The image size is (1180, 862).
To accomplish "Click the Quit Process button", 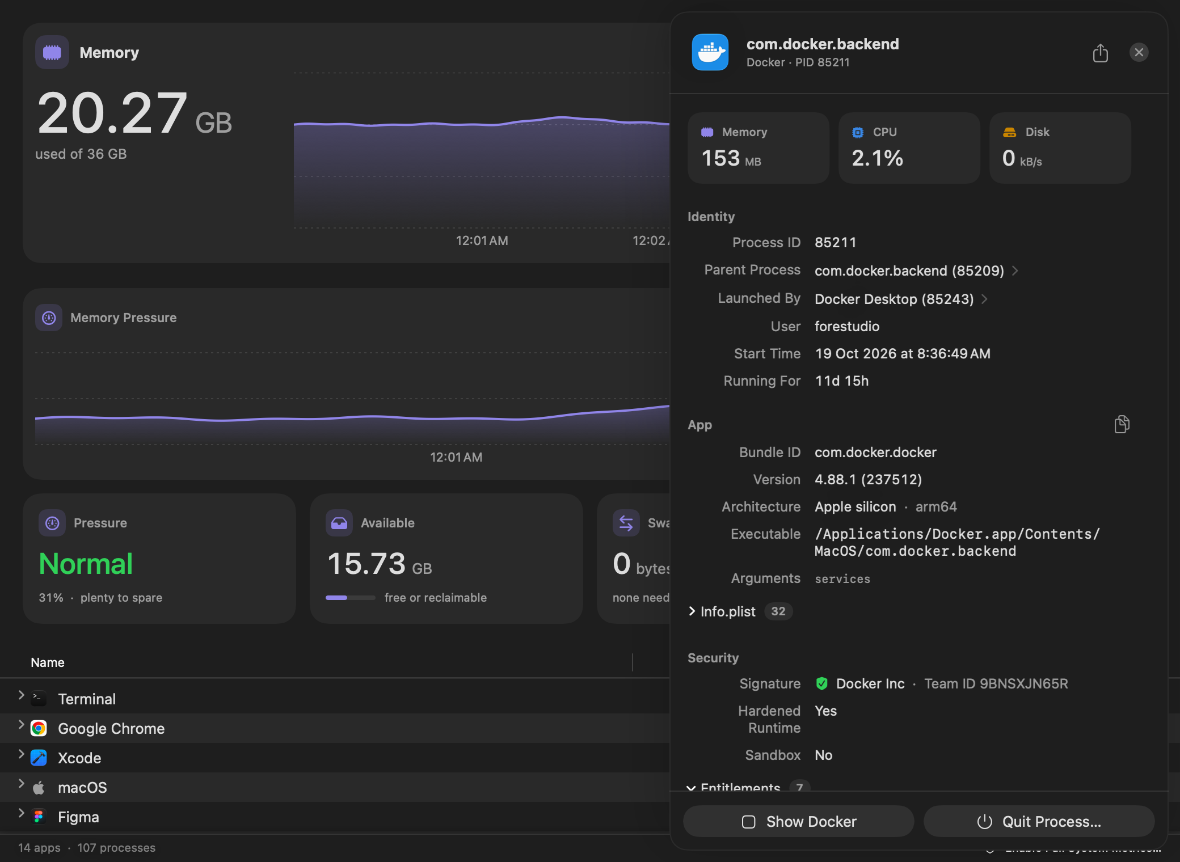I will coord(1039,821).
